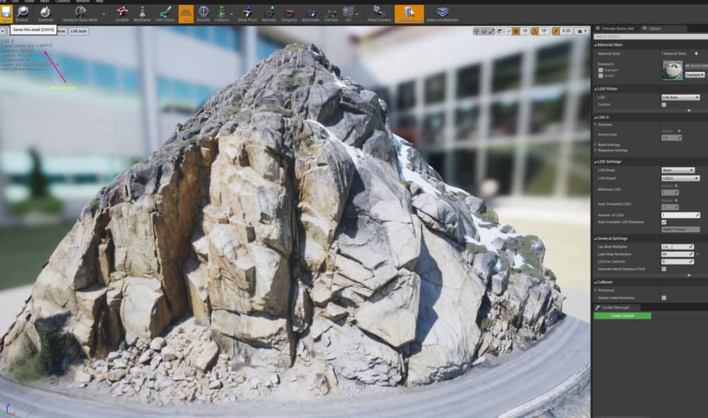The width and height of the screenshot is (708, 418).
Task: Toggle the Binormals icon
Action: [x=310, y=14]
